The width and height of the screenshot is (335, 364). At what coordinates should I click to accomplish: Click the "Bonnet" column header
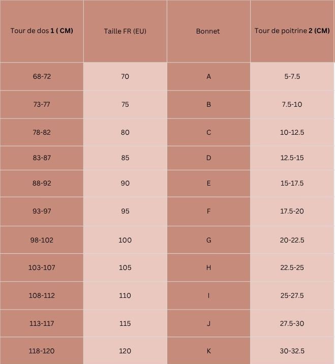pyautogui.click(x=208, y=31)
